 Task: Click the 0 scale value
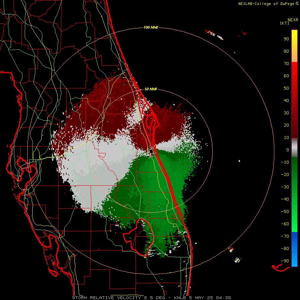pyautogui.click(x=288, y=150)
